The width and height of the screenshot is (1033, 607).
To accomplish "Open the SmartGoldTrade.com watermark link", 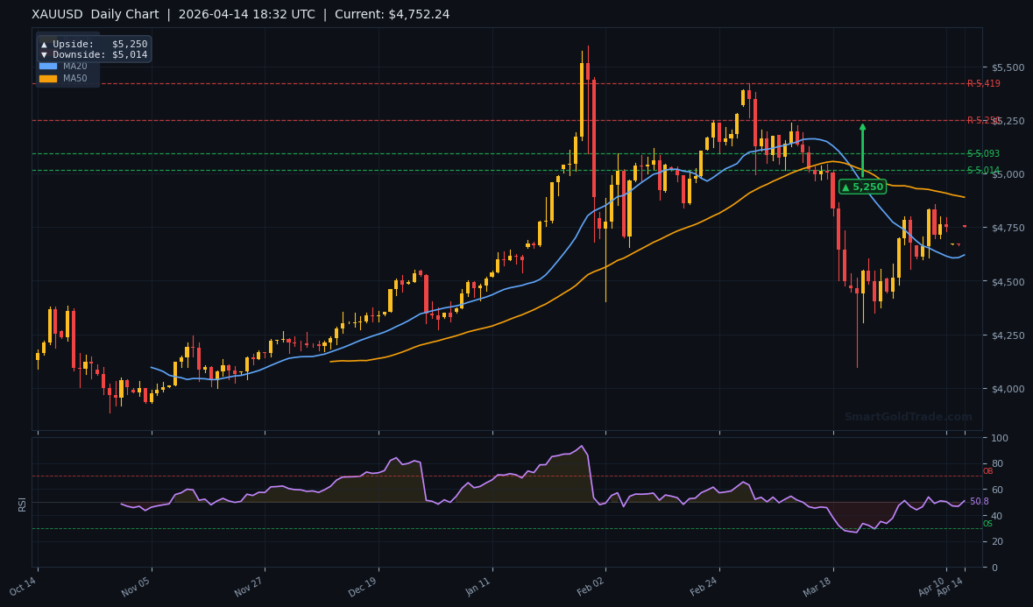I will click(x=909, y=417).
